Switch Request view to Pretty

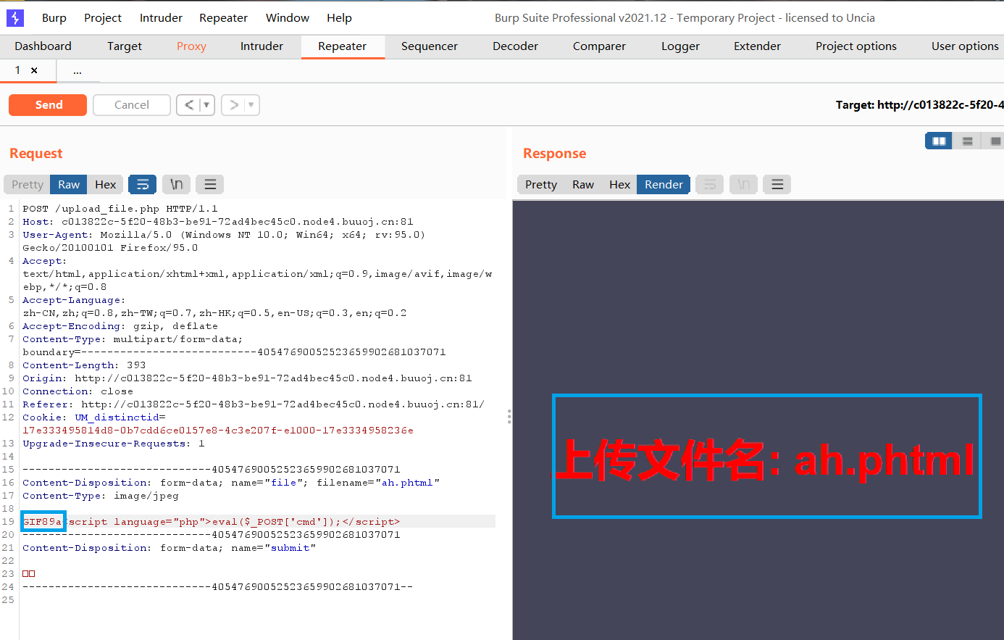pyautogui.click(x=28, y=185)
